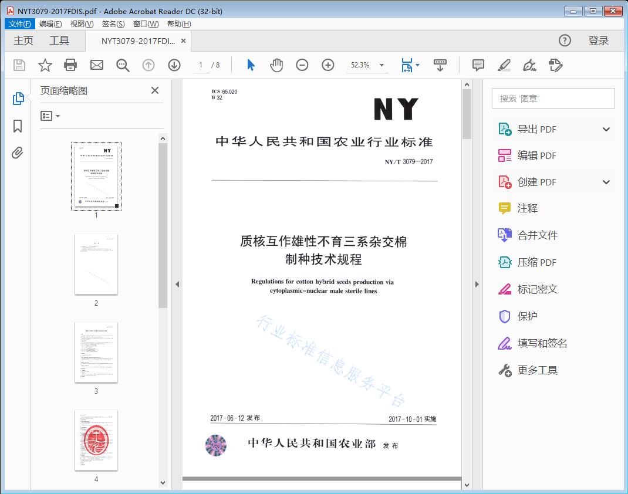Click the highlighter pen annotation icon
The height and width of the screenshot is (494, 628).
[x=504, y=65]
